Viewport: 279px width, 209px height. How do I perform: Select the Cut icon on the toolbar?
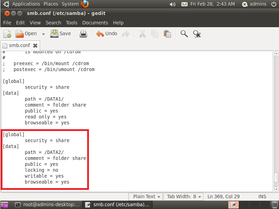click(x=142, y=33)
